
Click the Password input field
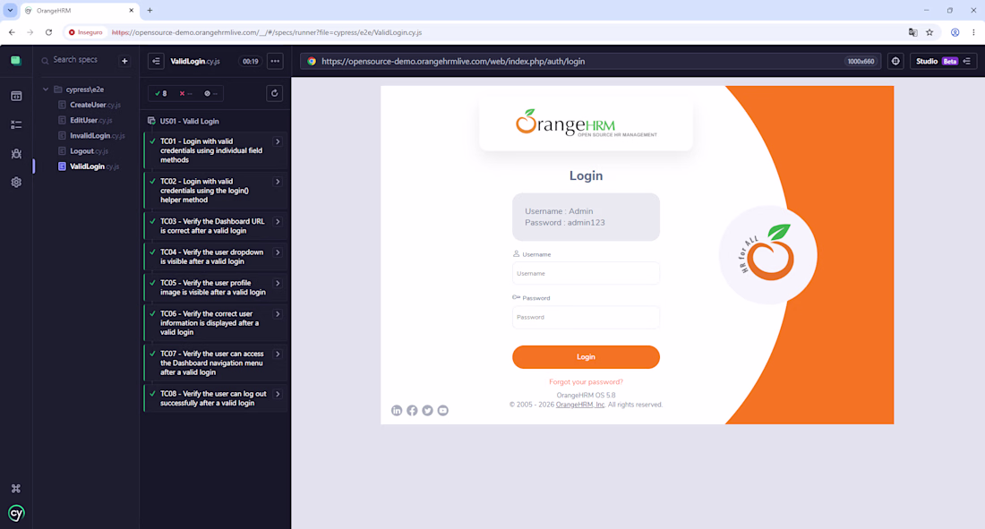[x=586, y=317]
